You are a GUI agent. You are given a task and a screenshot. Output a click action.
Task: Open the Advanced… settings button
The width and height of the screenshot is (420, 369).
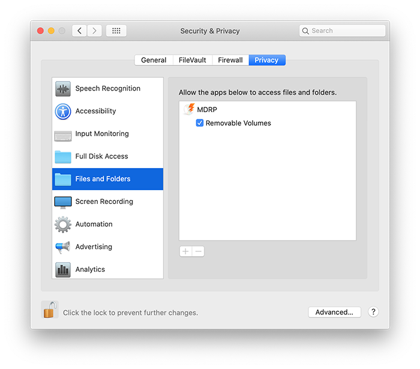[334, 312]
